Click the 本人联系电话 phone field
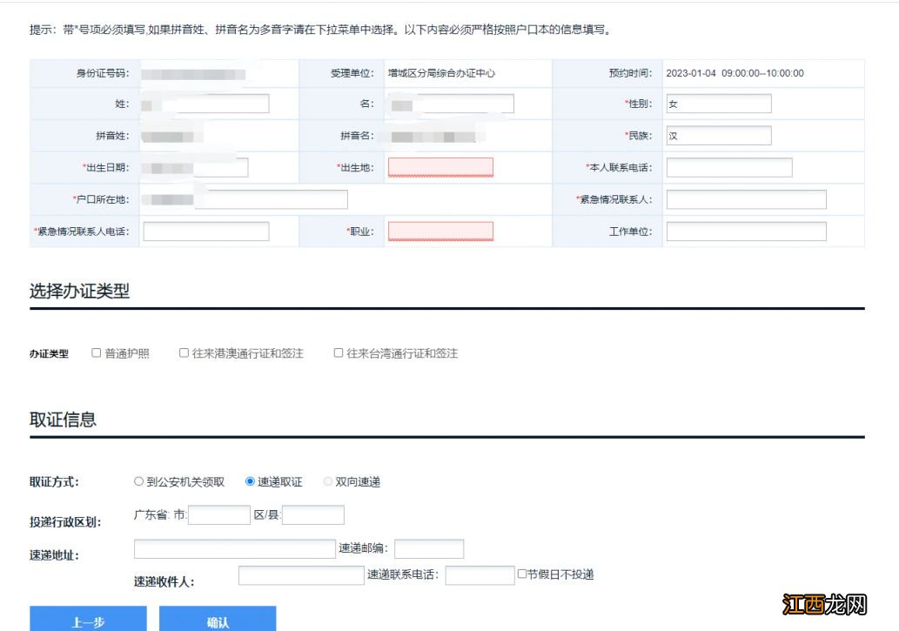Viewport: 899px width, 631px height. (x=729, y=166)
